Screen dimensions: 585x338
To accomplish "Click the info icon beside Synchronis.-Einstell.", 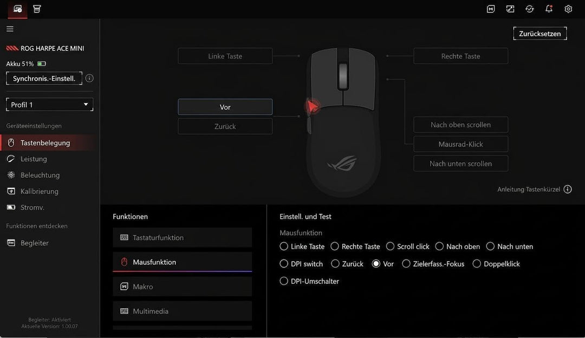I will (89, 79).
